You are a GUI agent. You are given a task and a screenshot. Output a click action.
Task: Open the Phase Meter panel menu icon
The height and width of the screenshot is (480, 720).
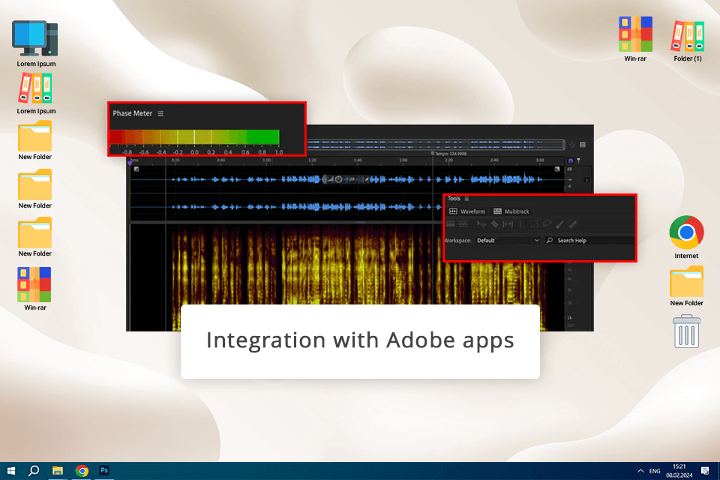160,113
